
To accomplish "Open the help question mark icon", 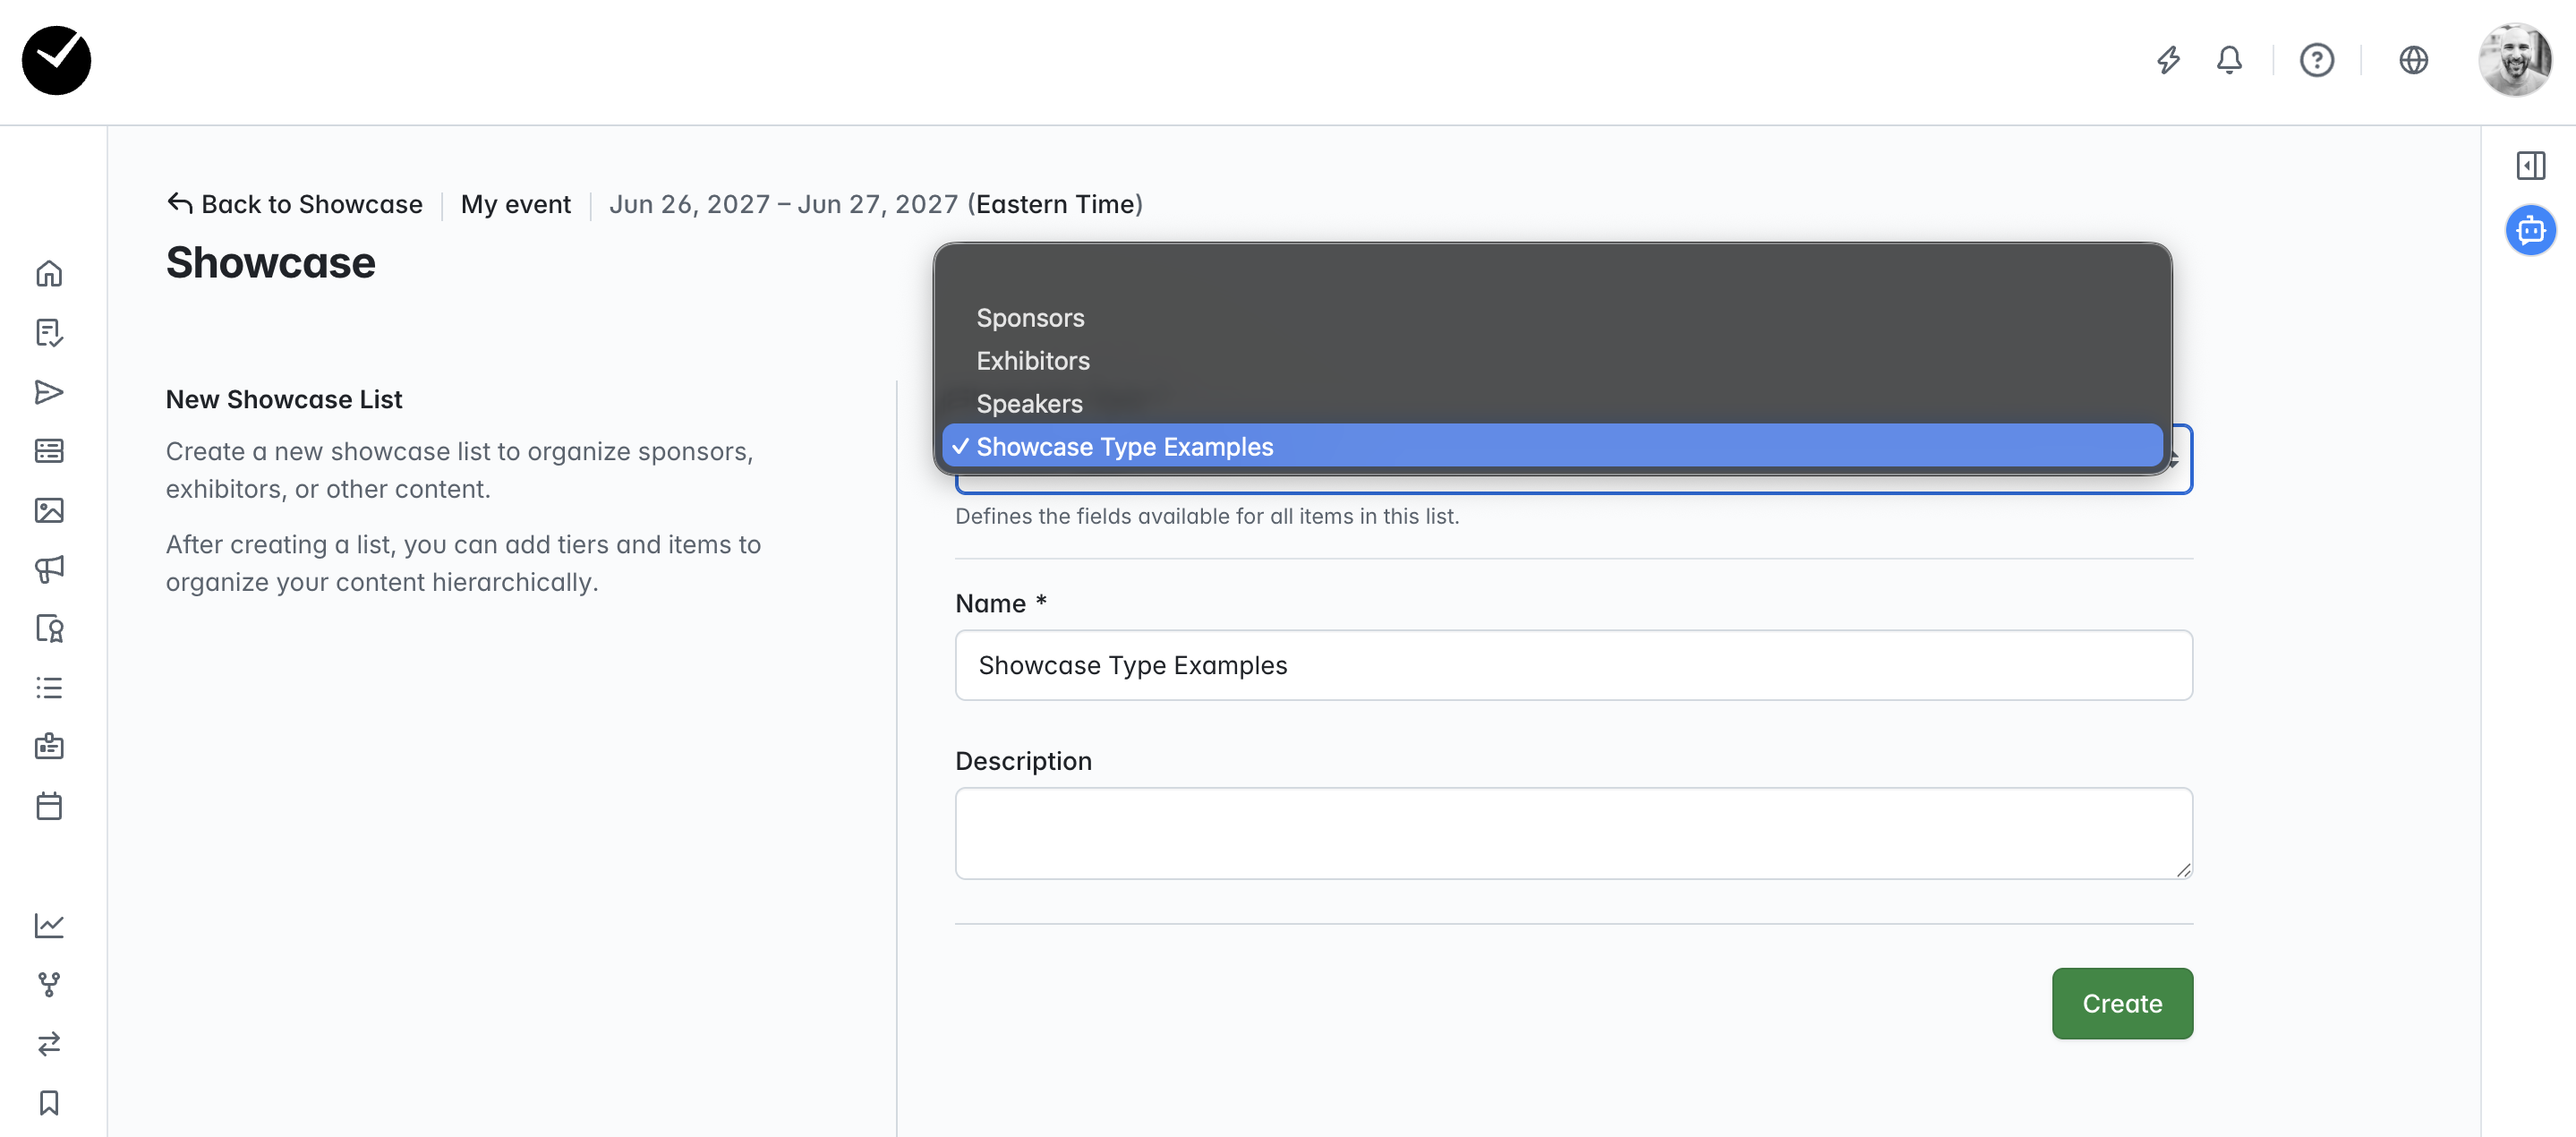I will [2316, 60].
